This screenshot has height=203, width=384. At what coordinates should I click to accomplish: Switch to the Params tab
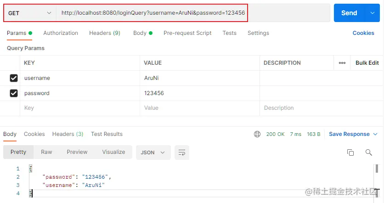19,33
